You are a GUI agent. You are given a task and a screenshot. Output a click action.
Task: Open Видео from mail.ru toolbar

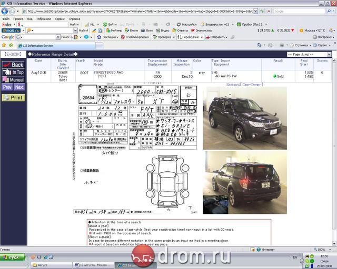coord(163,30)
